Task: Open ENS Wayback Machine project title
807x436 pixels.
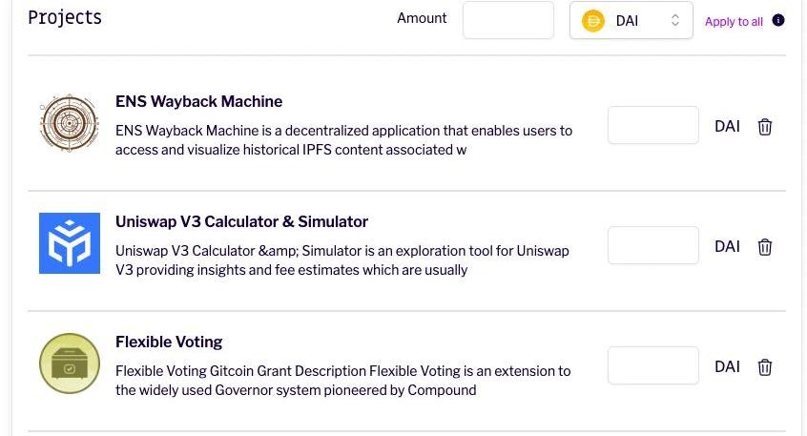Action: pyautogui.click(x=198, y=101)
